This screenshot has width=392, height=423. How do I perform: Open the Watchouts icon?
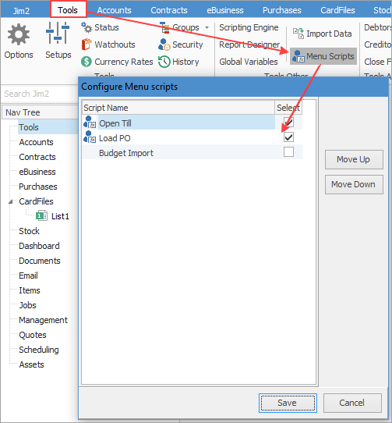[x=87, y=44]
